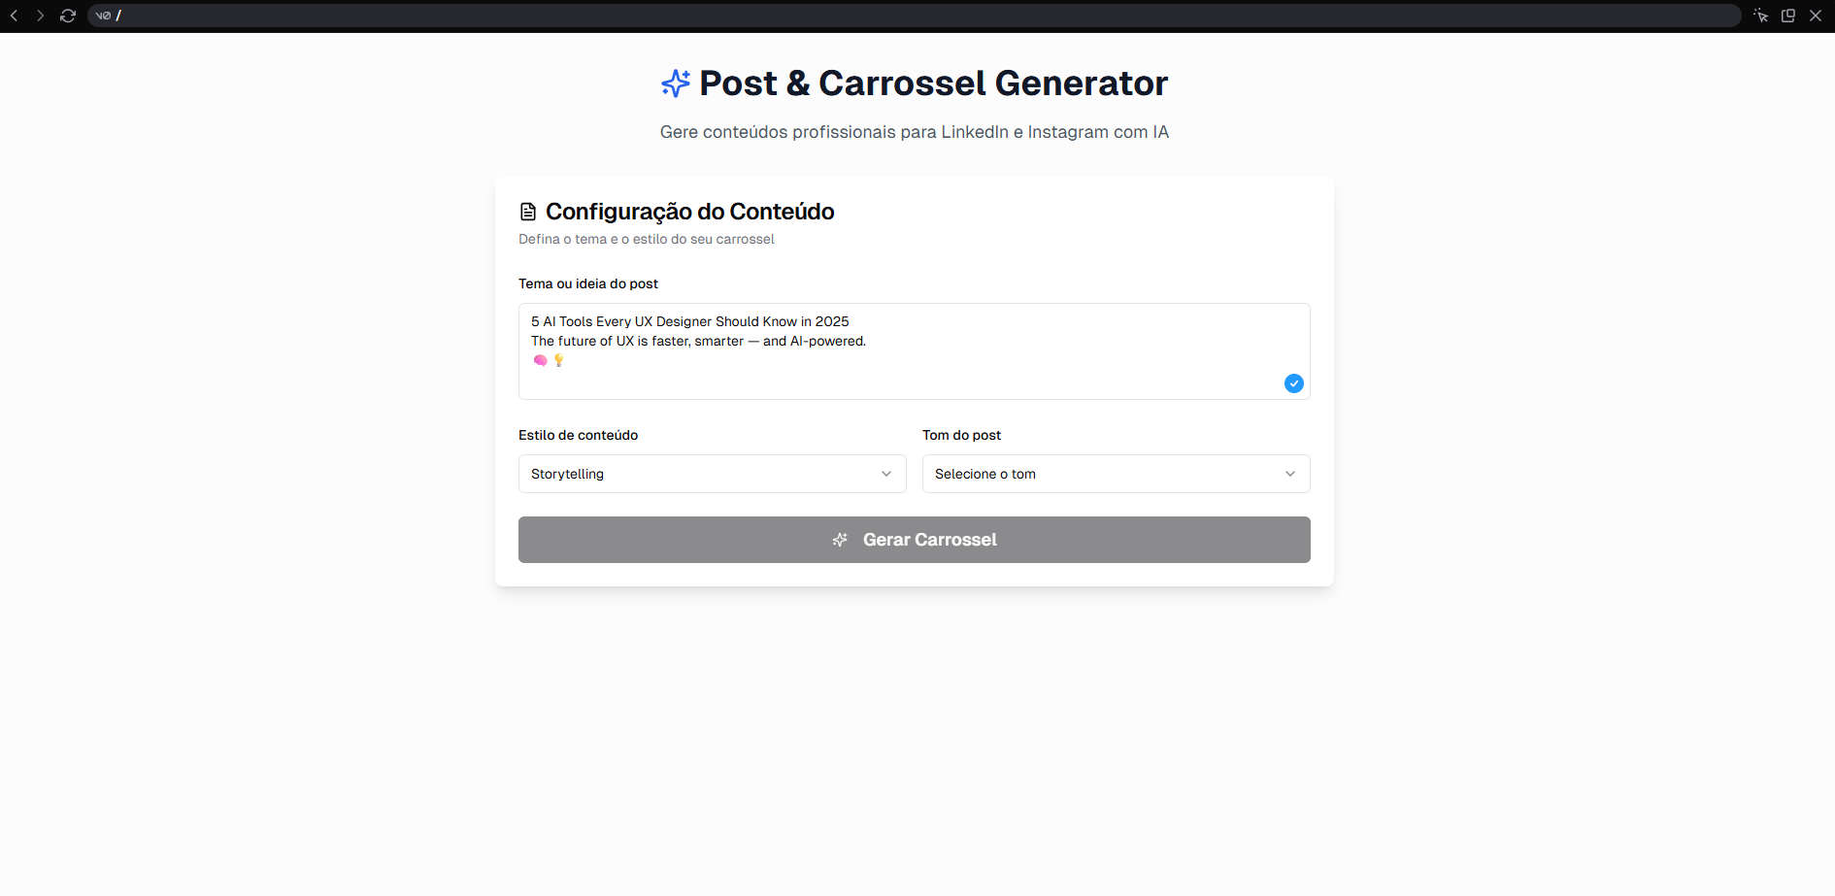Close the preview with the X icon
1835x896 pixels.
coord(1815,16)
